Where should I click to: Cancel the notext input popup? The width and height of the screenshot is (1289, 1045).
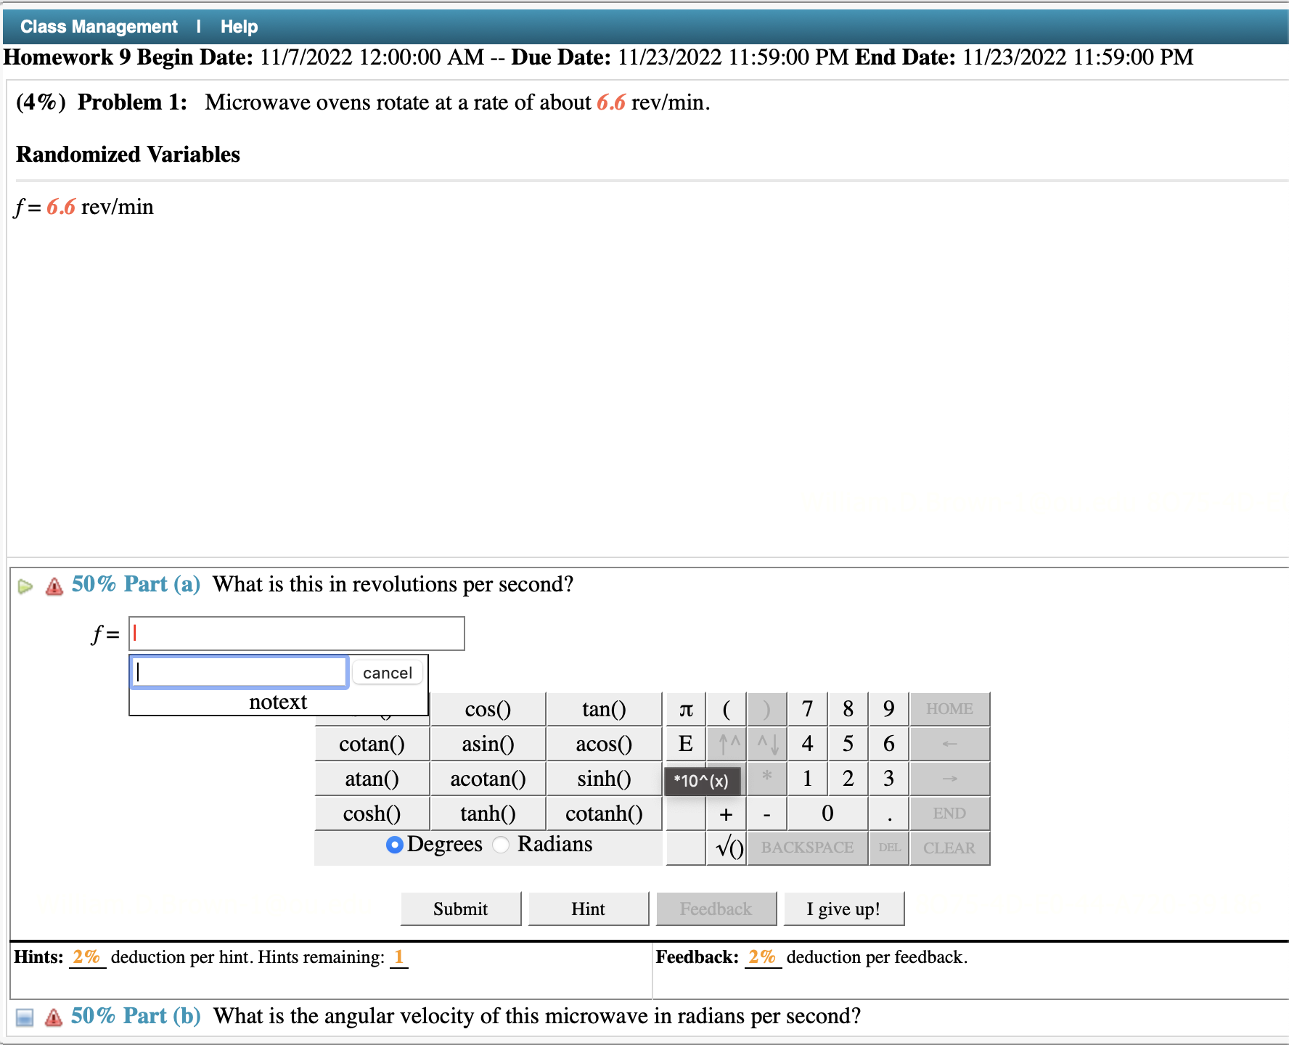coord(387,673)
